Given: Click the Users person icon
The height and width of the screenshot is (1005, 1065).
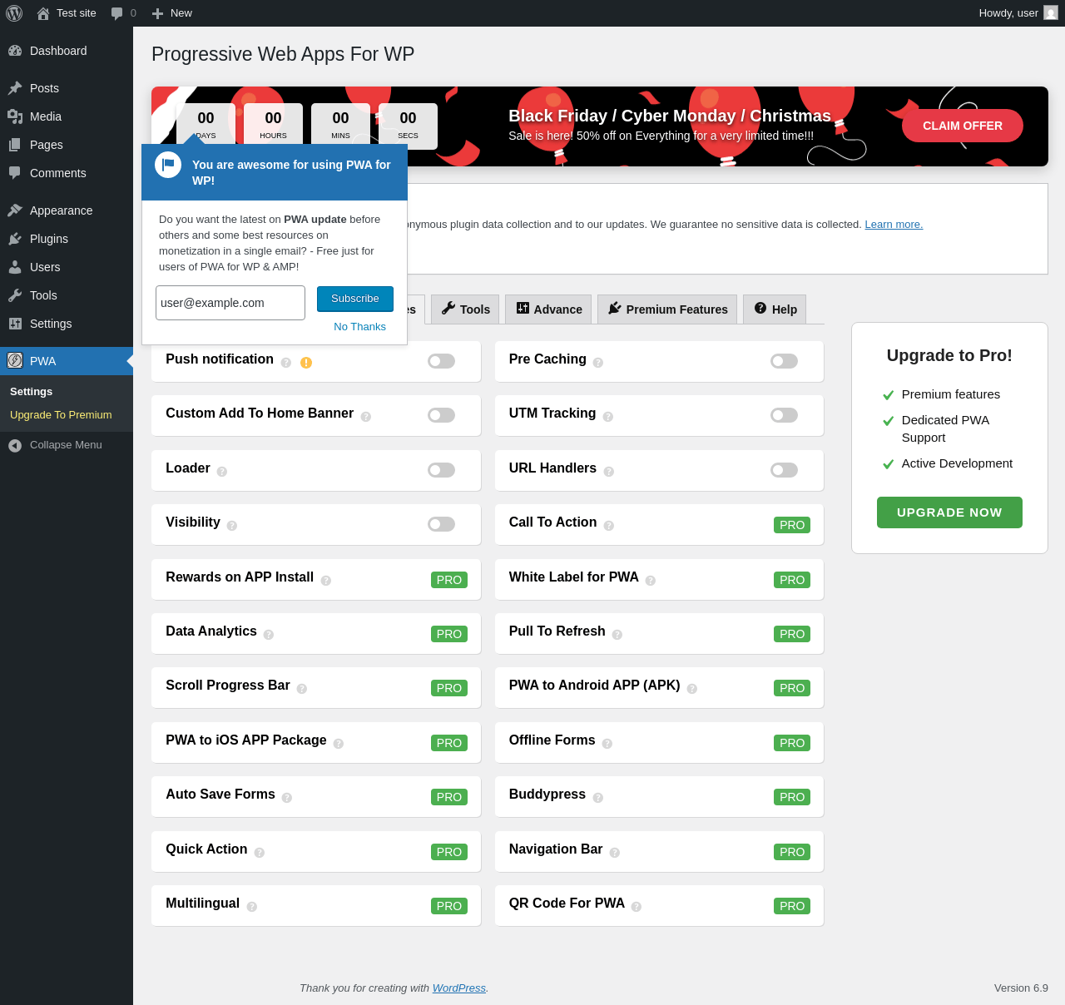Looking at the screenshot, I should (15, 267).
